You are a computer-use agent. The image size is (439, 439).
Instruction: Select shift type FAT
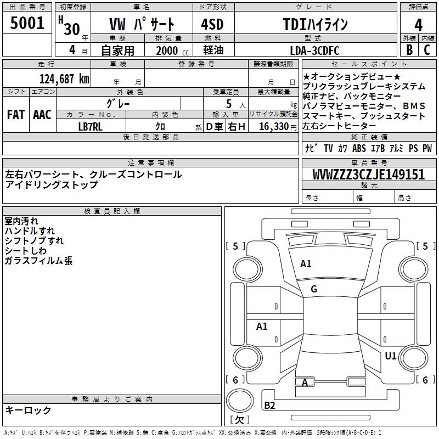16,115
